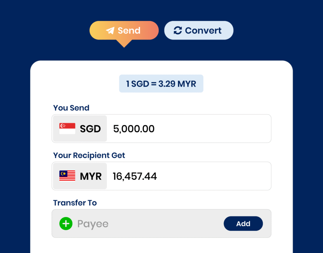
Task: Click the 1 SGD = 3.29 MYR rate badge
Action: click(161, 84)
